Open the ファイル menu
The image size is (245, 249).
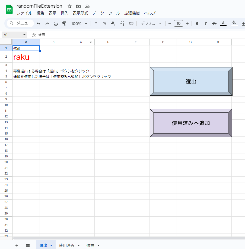25,13
